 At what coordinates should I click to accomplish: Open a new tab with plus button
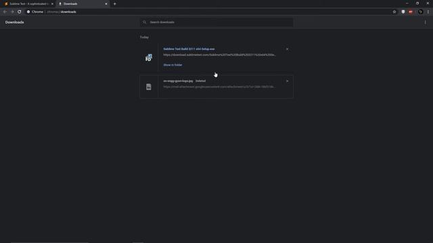(114, 4)
